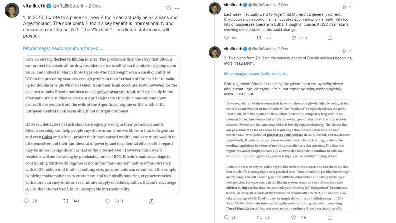Share the left tweet about Iranians and Argentinians

pos(152,201)
